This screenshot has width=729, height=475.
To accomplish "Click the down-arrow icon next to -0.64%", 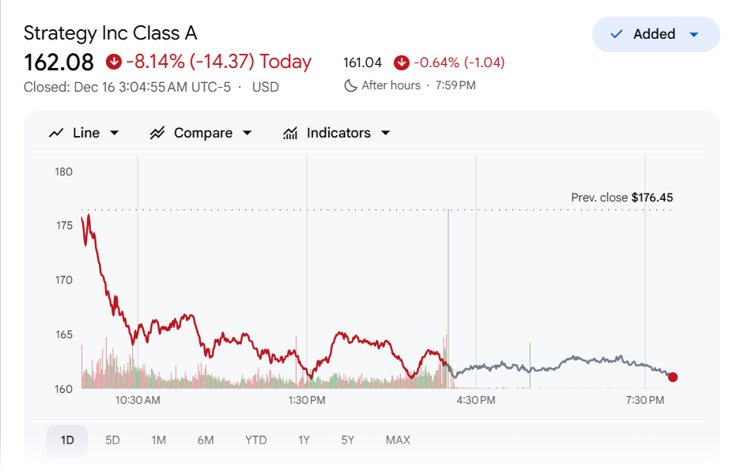I will click(x=402, y=62).
